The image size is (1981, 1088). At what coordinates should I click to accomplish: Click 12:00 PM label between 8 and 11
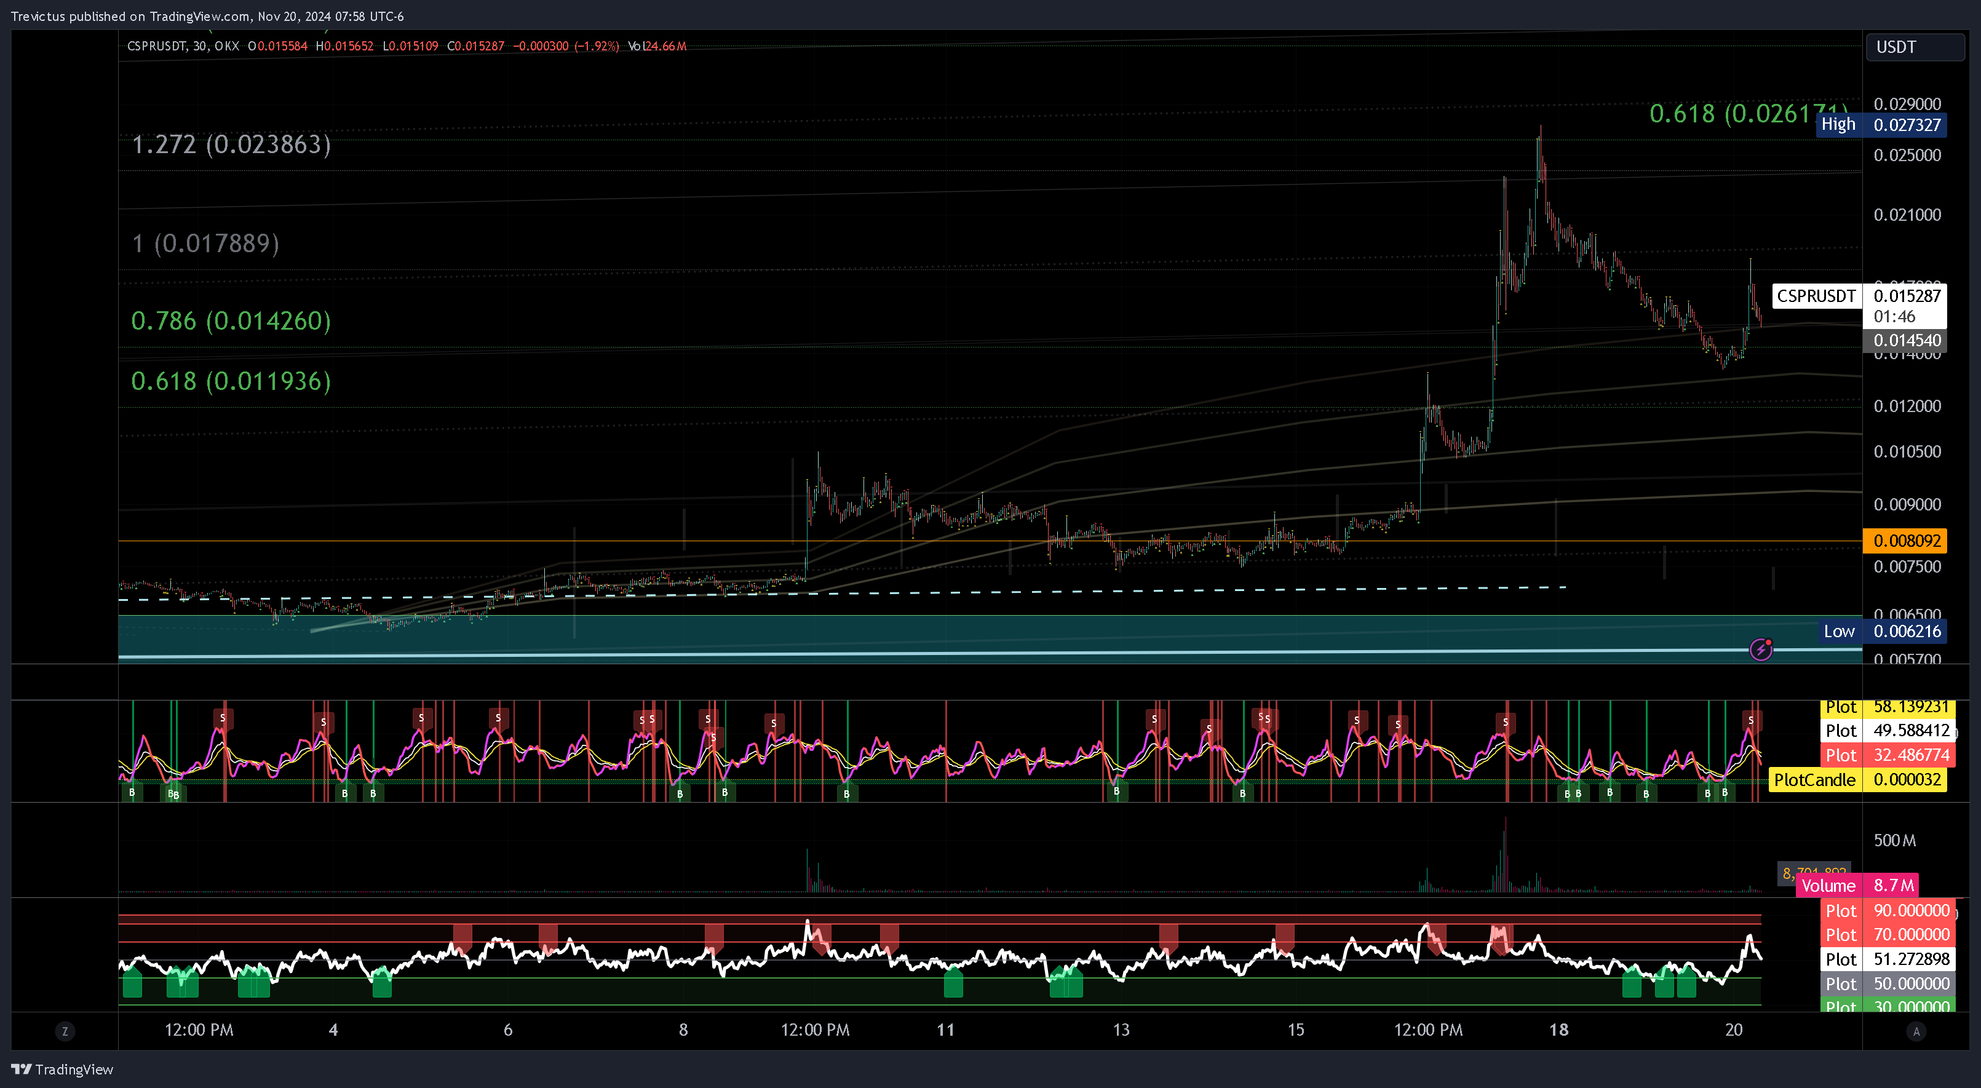[x=815, y=1030]
